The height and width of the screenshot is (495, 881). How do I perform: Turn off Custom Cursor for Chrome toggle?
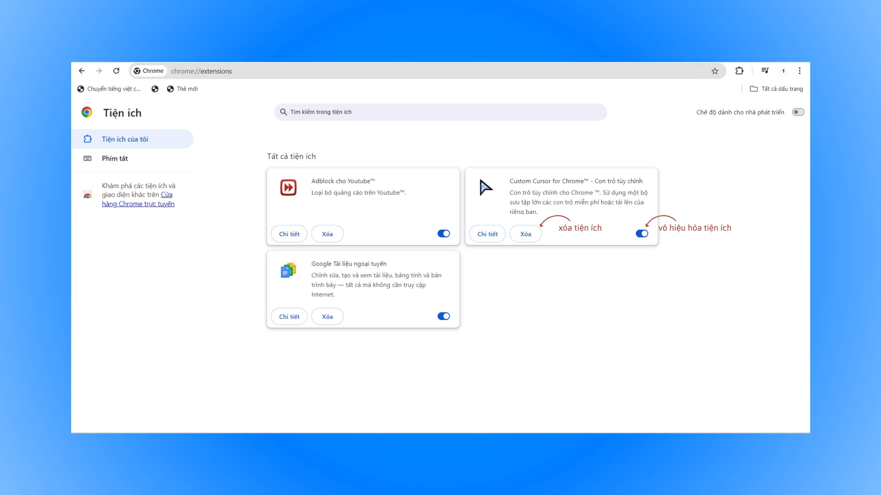coord(642,234)
